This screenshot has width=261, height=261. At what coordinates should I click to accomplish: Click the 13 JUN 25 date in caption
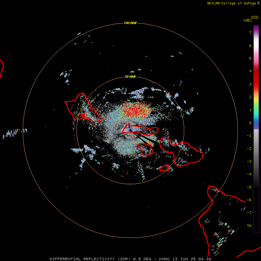point(184,259)
